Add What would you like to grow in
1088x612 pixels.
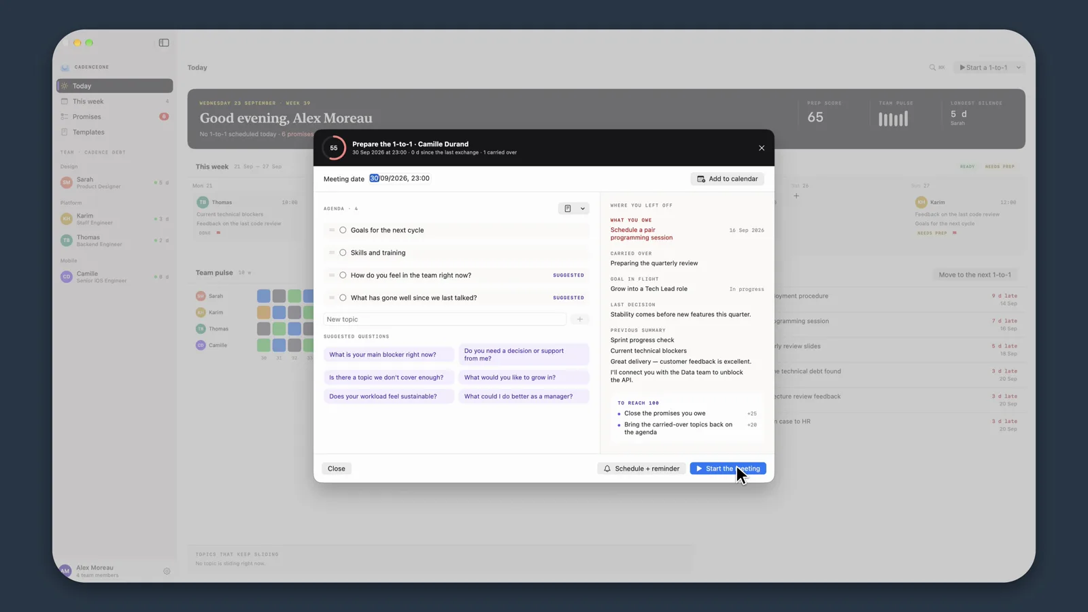(x=524, y=377)
